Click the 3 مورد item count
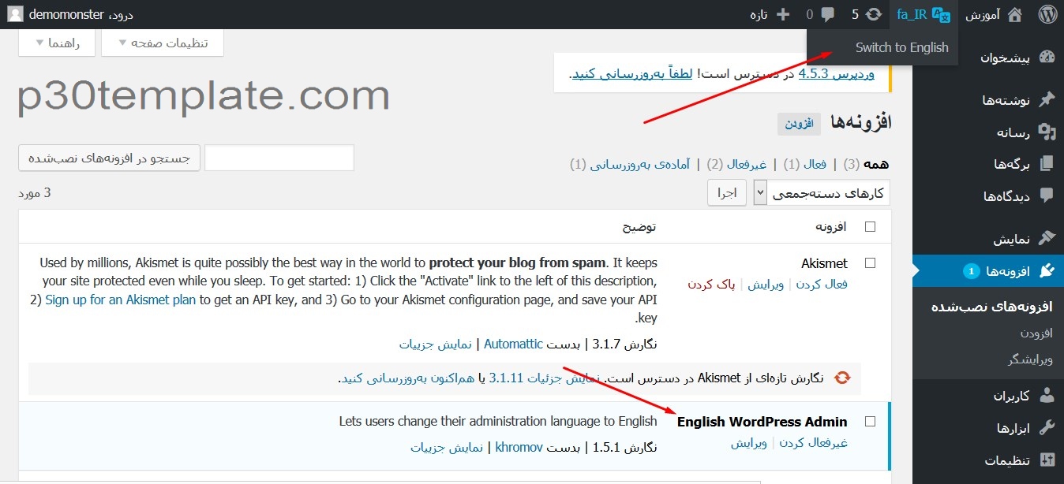The image size is (1064, 484). click(x=34, y=192)
